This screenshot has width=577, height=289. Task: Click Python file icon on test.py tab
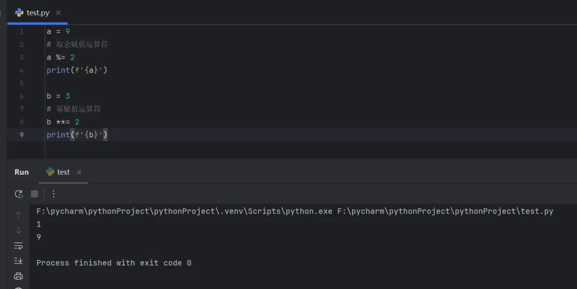[19, 12]
